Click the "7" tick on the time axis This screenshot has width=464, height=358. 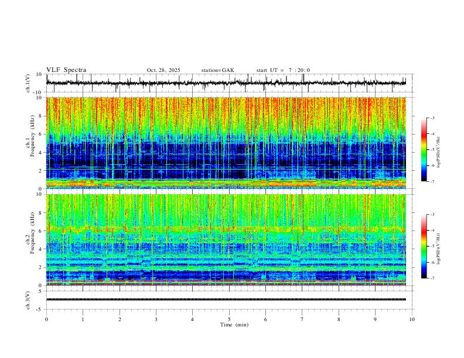(x=302, y=319)
